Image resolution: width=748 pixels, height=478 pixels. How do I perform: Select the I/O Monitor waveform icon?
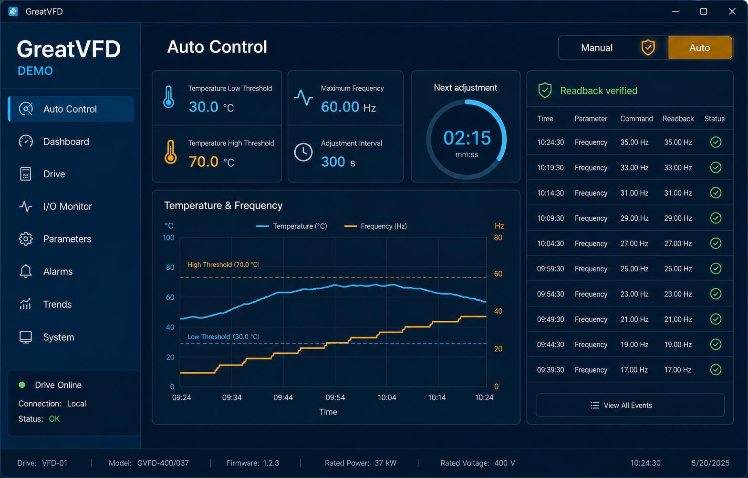coord(26,206)
